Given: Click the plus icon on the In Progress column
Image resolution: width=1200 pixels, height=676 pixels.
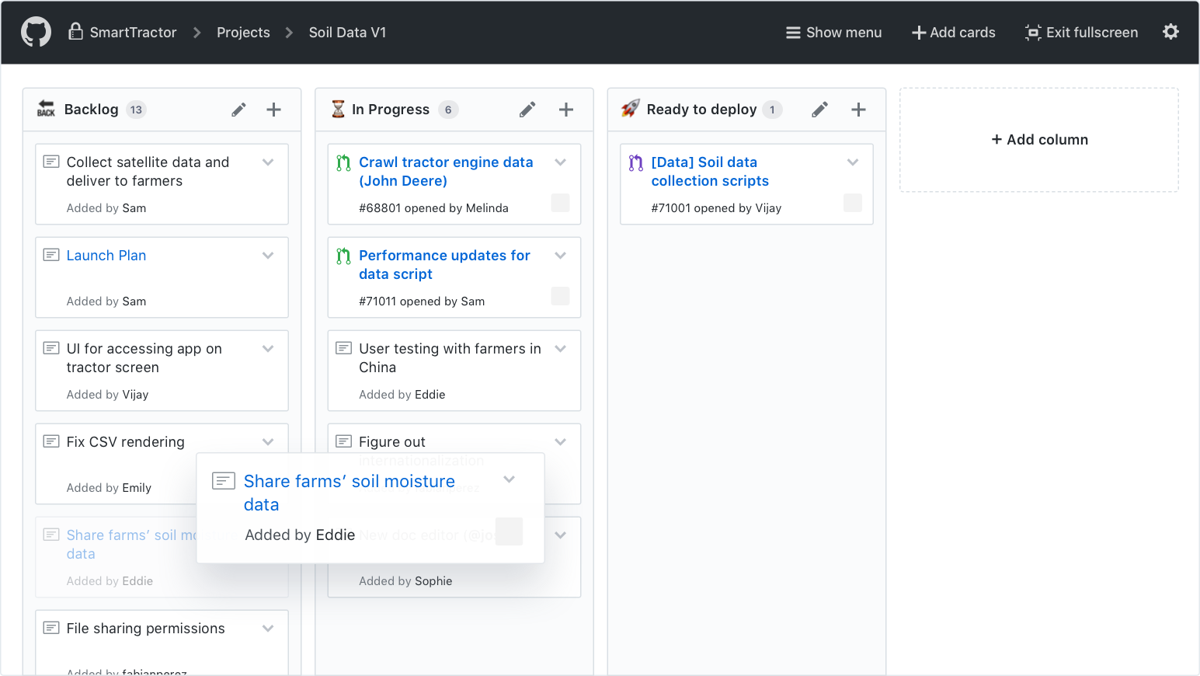Looking at the screenshot, I should tap(566, 110).
